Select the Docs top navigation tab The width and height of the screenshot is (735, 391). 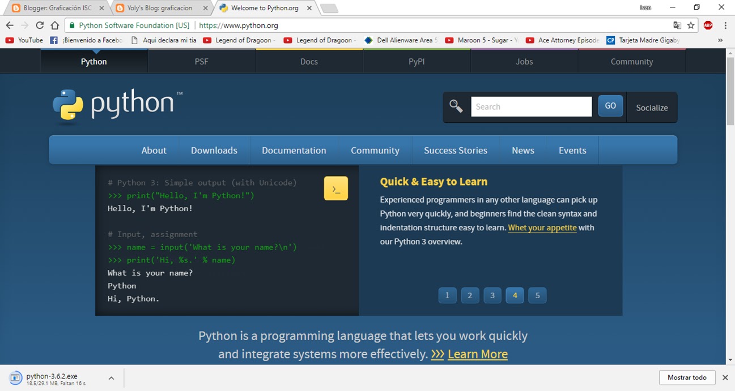tap(309, 62)
